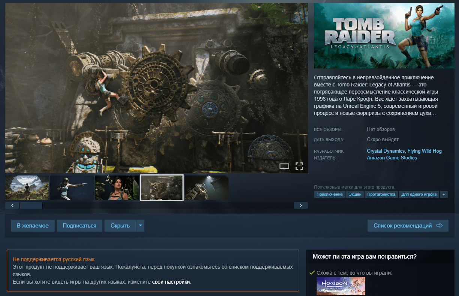
Task: Click the Скрыть ignore button
Action: point(120,226)
